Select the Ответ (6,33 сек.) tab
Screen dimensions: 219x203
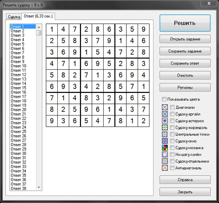tap(38, 16)
